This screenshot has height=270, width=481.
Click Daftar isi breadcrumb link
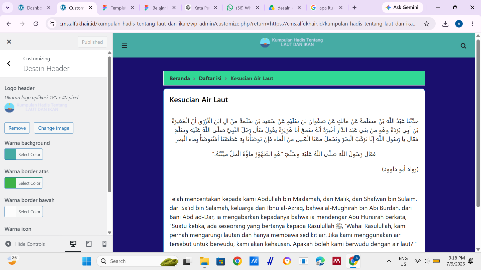point(210,78)
